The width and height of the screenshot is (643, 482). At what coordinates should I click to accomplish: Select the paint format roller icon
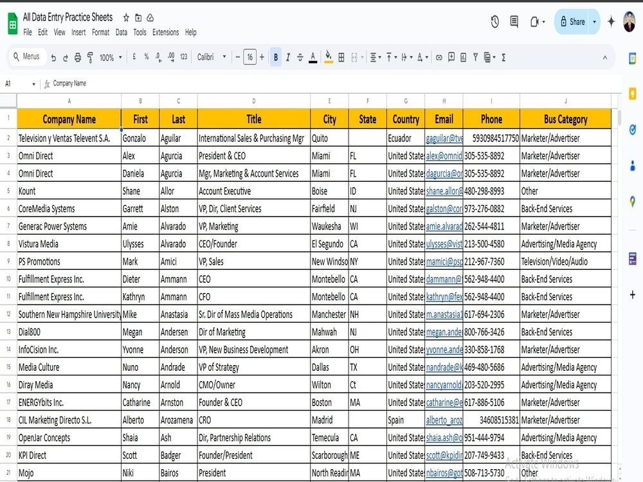pyautogui.click(x=90, y=57)
